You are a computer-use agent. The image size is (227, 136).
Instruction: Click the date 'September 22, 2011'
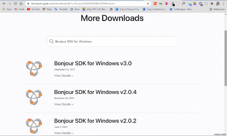pos(64,70)
